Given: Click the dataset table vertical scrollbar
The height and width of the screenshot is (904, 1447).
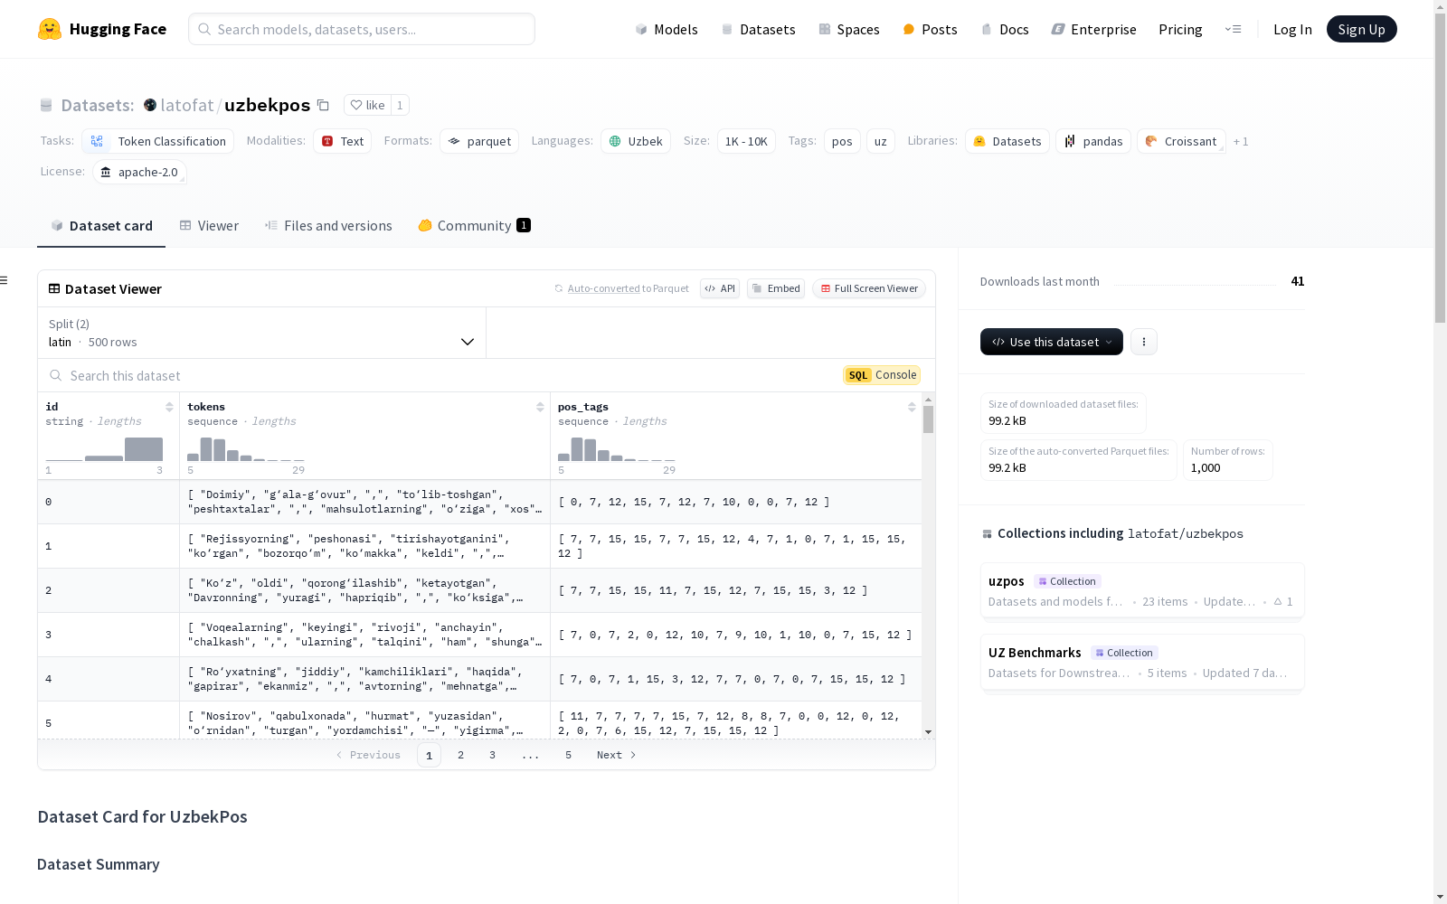Looking at the screenshot, I should pos(928,419).
